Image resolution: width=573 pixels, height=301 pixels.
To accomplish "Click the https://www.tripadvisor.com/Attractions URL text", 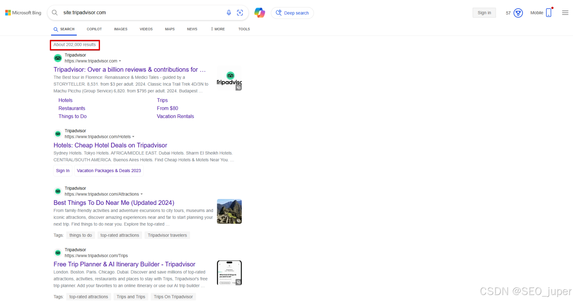I will (x=102, y=194).
